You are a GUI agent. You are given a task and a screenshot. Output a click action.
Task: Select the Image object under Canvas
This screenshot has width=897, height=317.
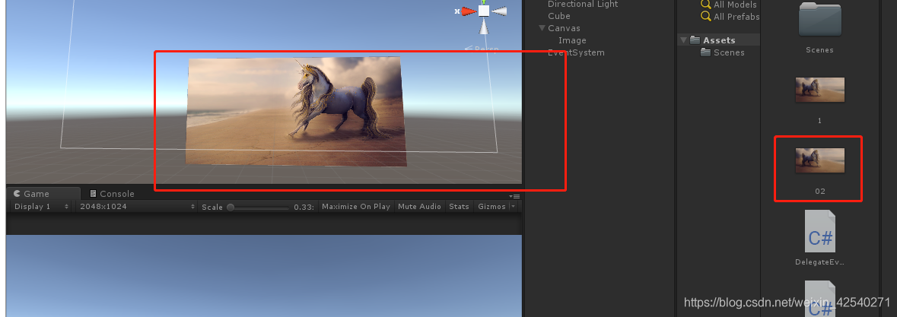tap(572, 40)
